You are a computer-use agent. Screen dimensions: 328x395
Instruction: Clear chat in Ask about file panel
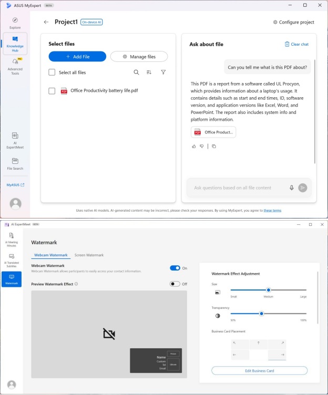[296, 44]
